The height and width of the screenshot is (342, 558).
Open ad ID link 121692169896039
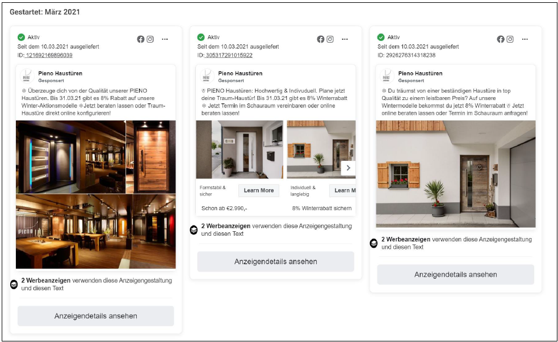coord(49,55)
